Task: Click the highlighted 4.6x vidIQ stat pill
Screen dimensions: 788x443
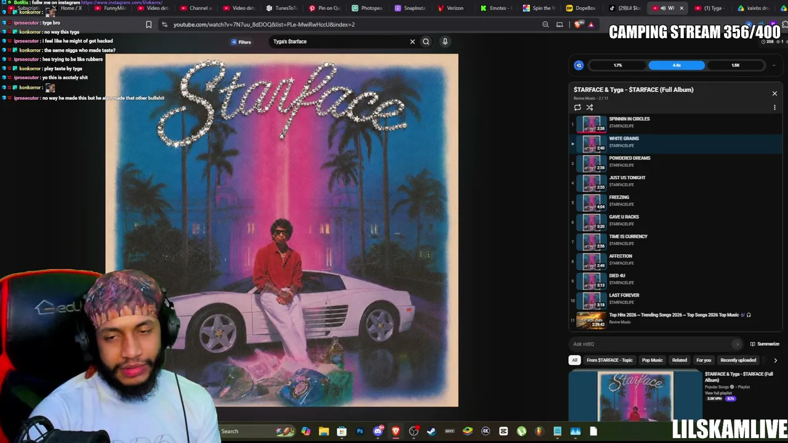Action: 677,65
